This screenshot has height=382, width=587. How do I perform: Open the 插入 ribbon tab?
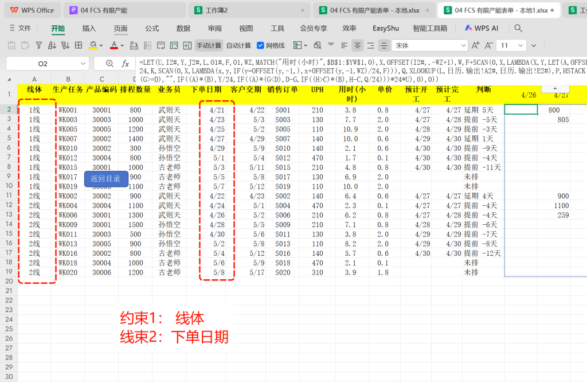(x=89, y=29)
